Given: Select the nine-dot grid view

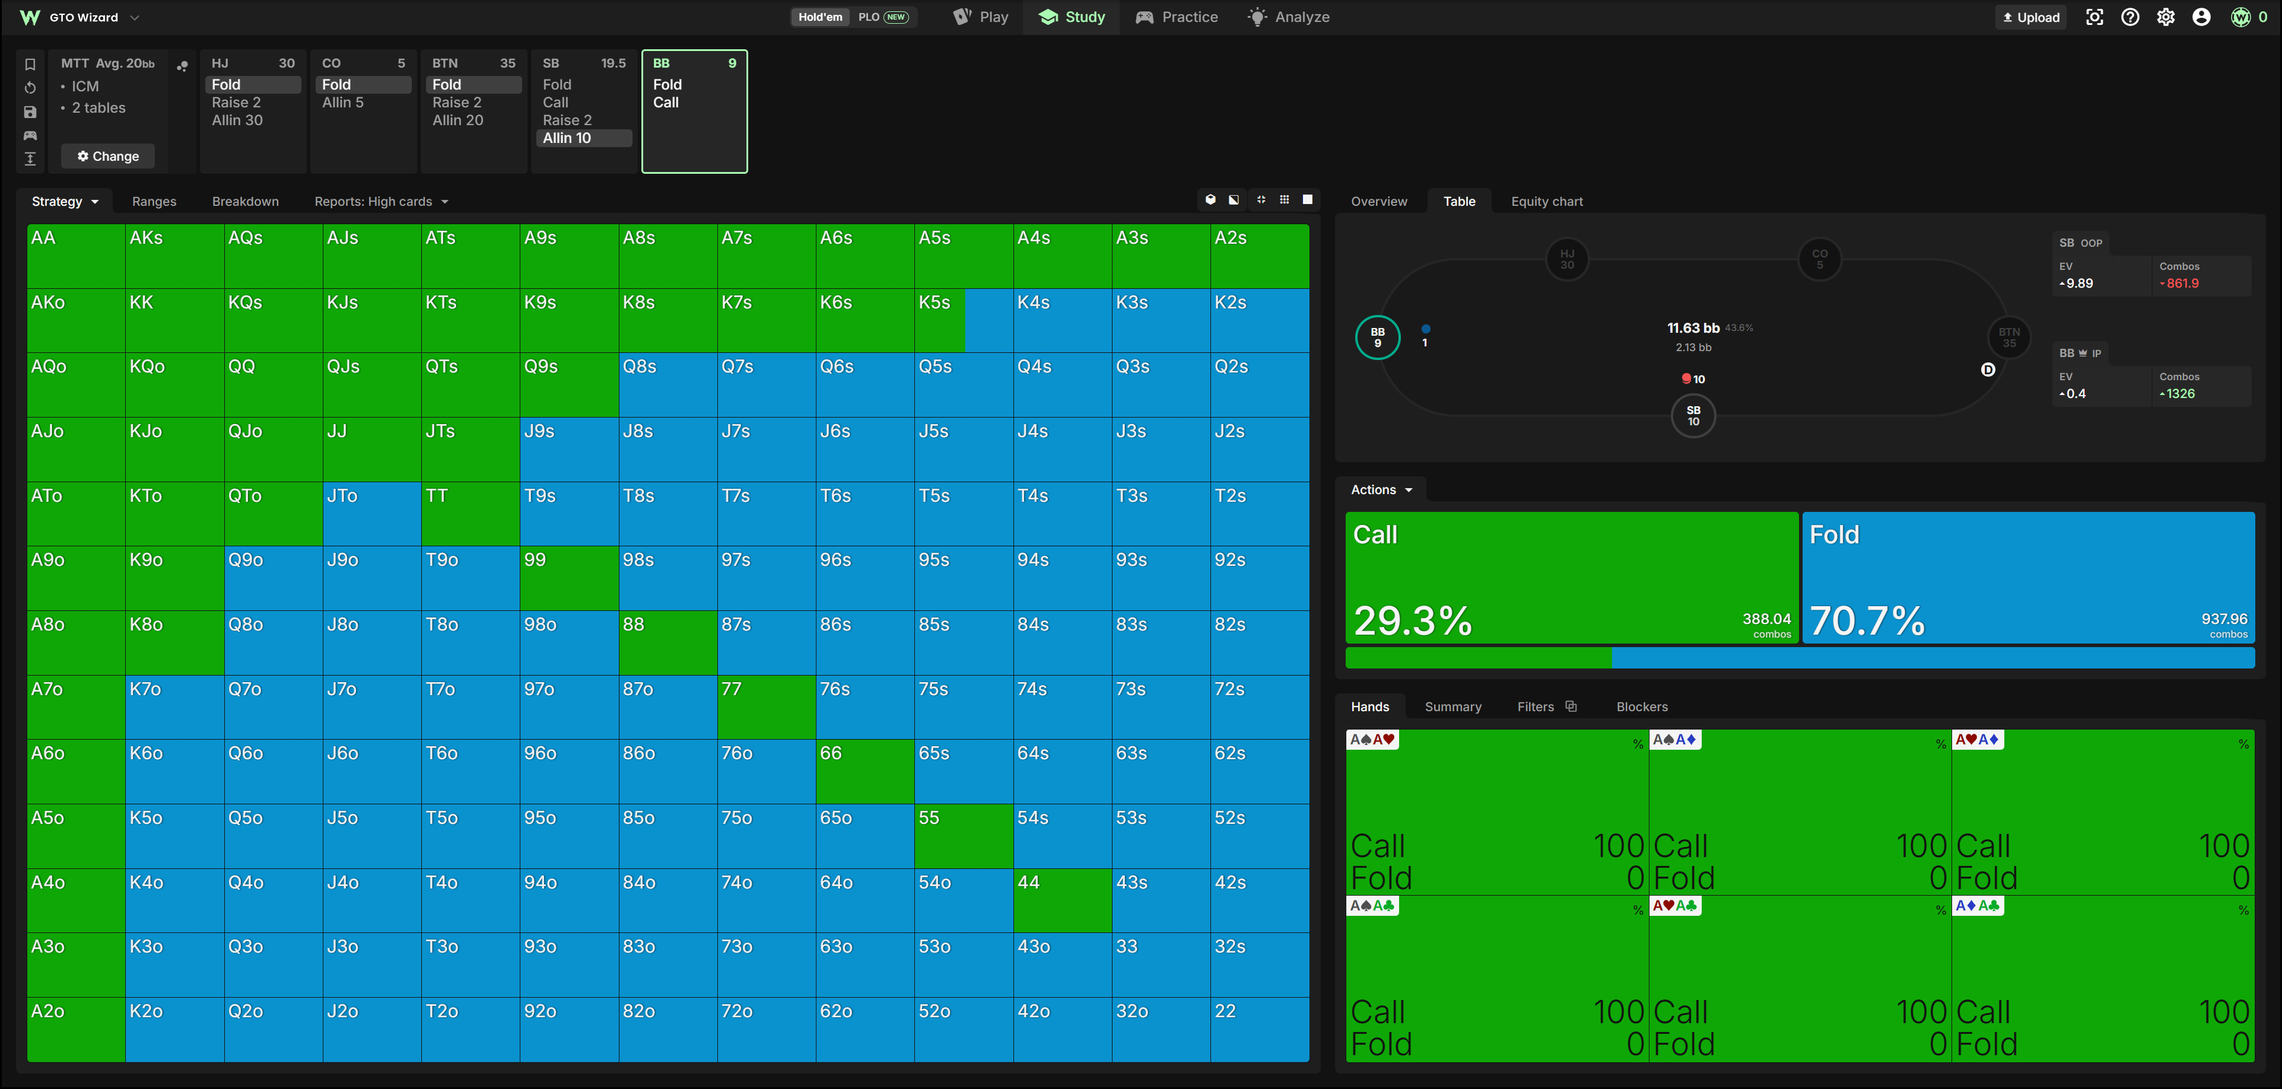Looking at the screenshot, I should click(x=1285, y=200).
